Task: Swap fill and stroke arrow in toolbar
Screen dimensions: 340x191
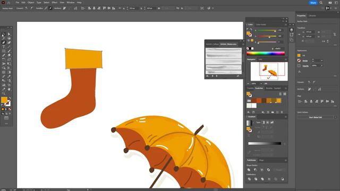Action: click(x=10, y=98)
